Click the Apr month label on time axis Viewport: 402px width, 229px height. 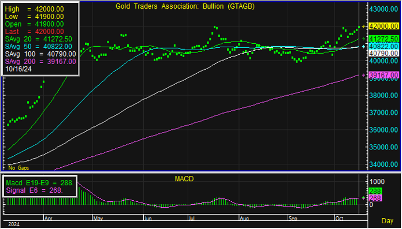[x=49, y=219]
